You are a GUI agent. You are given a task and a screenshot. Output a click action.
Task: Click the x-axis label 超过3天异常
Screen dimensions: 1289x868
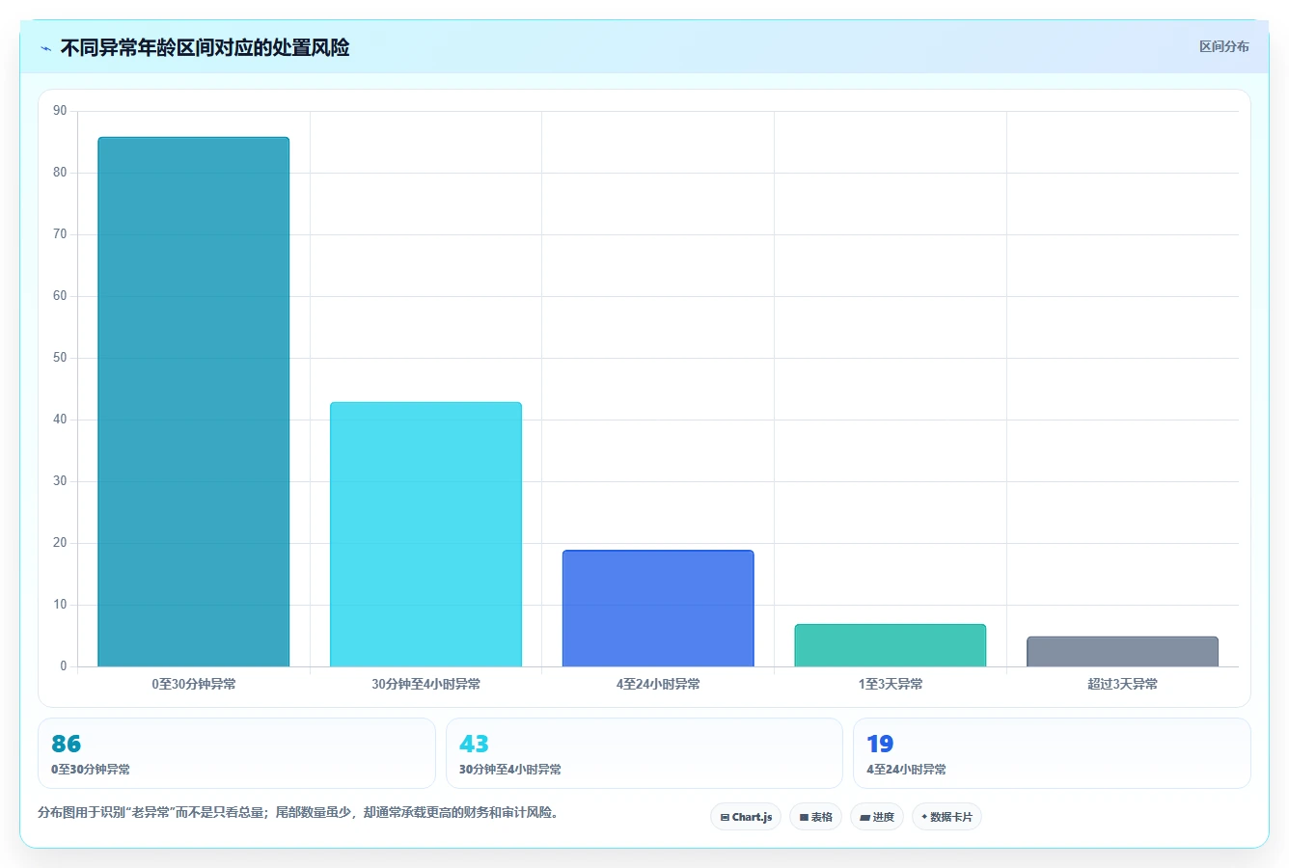coord(1122,684)
